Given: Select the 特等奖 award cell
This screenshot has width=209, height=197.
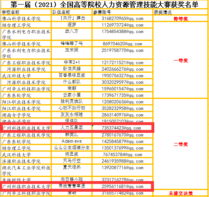Looking at the screenshot, I should (x=180, y=18).
